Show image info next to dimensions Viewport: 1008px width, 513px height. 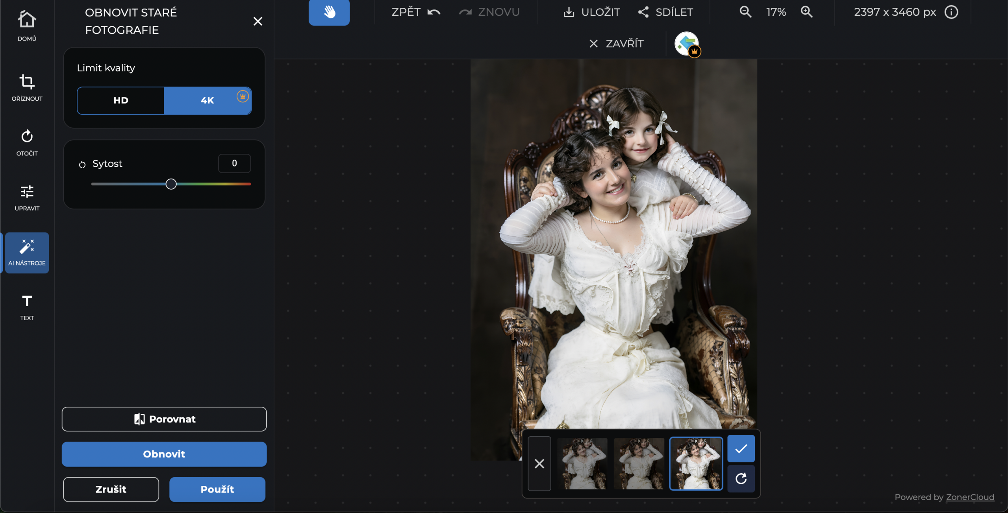pos(951,12)
